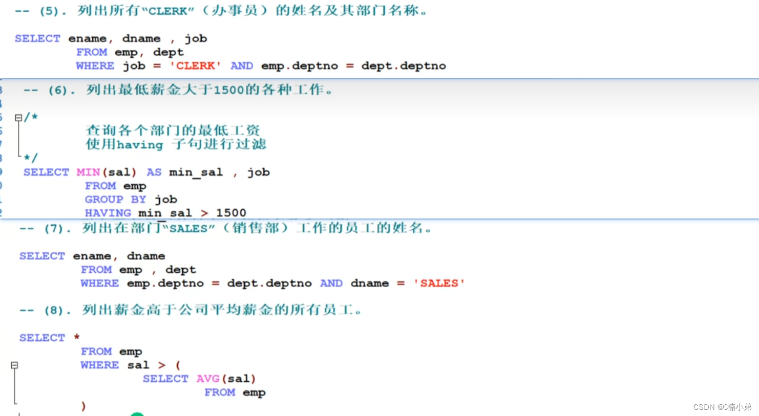The height and width of the screenshot is (416, 759).
Task: Collapse the fold marker beside "WHERE sal > ("
Action: coord(14,365)
